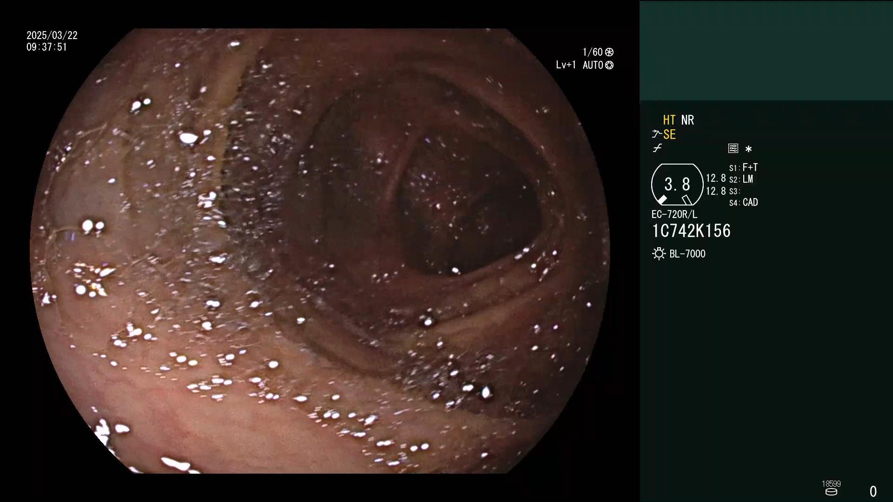Click the time 09:37:51
The width and height of the screenshot is (893, 502).
point(47,47)
